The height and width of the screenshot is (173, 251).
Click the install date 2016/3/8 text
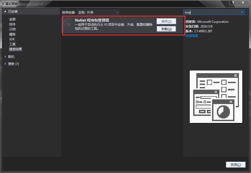pyautogui.click(x=206, y=26)
